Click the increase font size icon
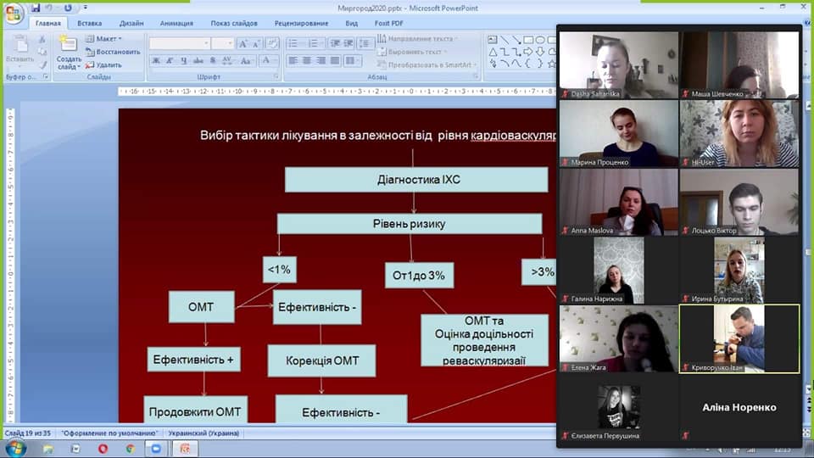This screenshot has height=458, width=814. (244, 43)
